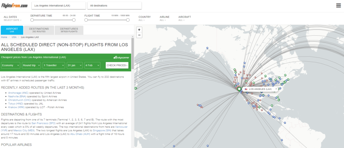Click the Skyscanner logo
The height and width of the screenshot is (148, 344).
120,57
